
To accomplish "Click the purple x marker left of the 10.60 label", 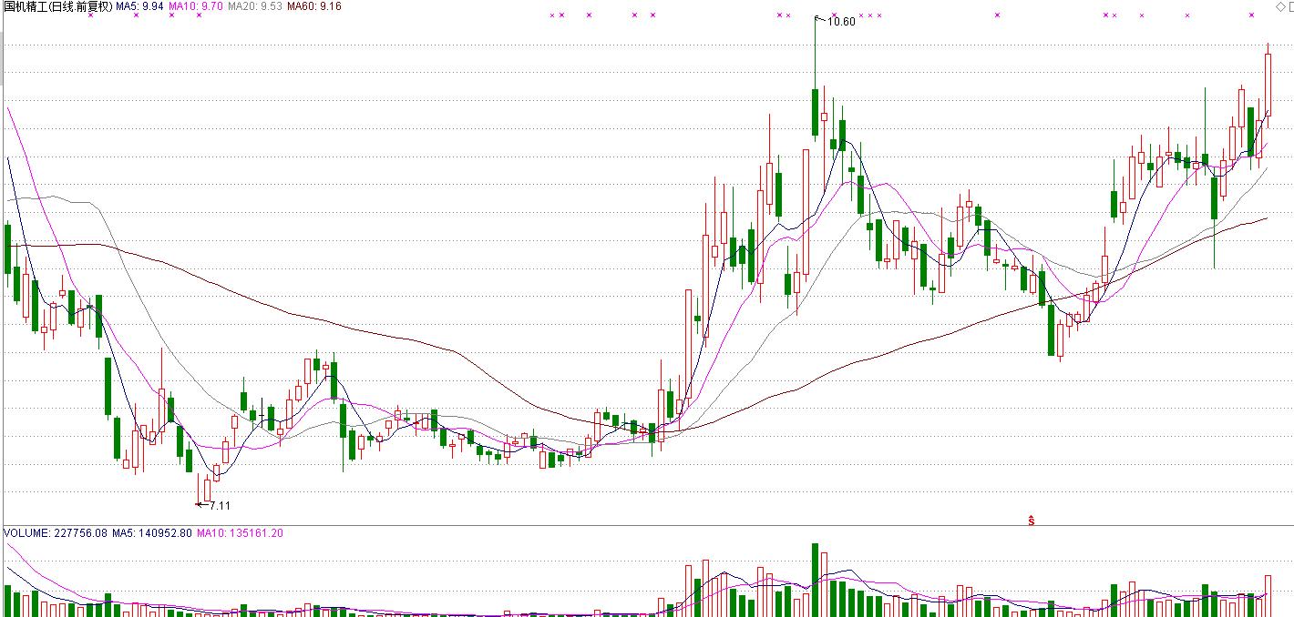I will [x=788, y=15].
